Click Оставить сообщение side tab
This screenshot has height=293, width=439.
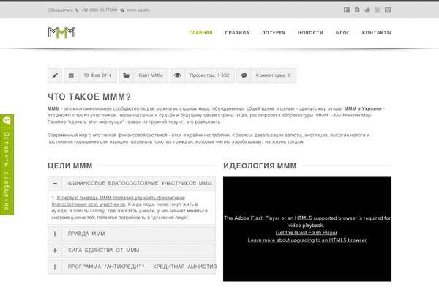click(x=7, y=165)
